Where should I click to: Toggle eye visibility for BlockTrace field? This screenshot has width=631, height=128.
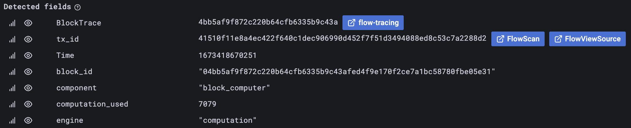pyautogui.click(x=28, y=23)
